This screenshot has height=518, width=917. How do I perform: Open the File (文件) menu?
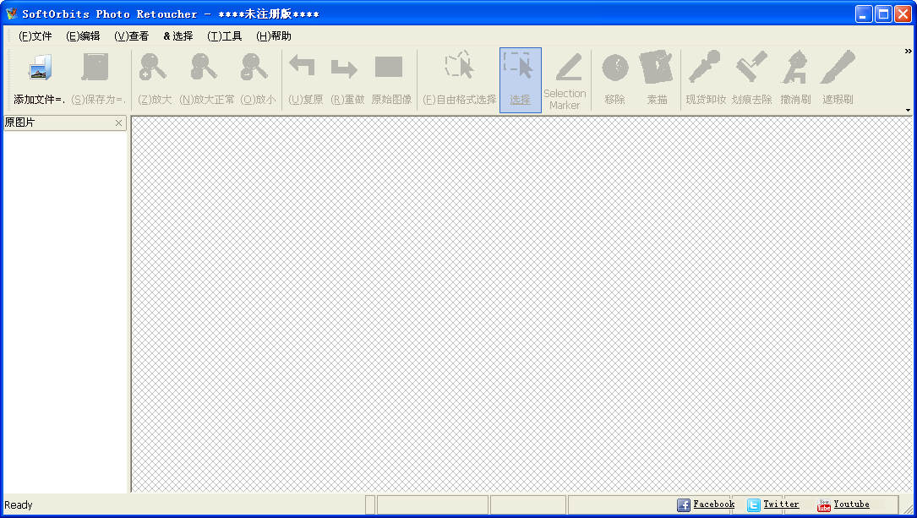click(x=35, y=36)
